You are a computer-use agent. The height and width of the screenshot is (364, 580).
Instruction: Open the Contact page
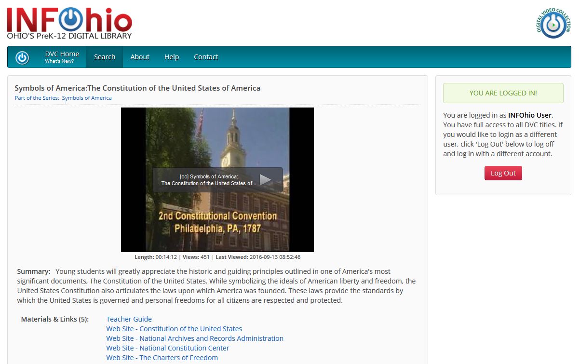[206, 57]
